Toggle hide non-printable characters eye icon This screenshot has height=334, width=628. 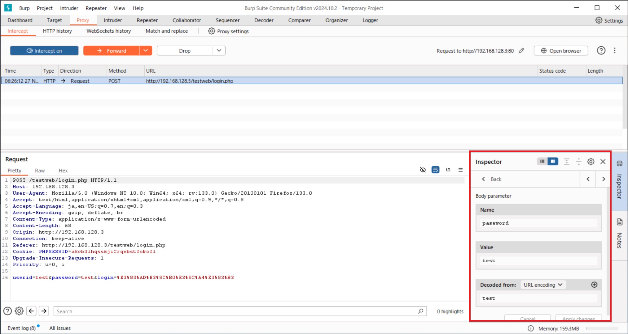click(423, 170)
